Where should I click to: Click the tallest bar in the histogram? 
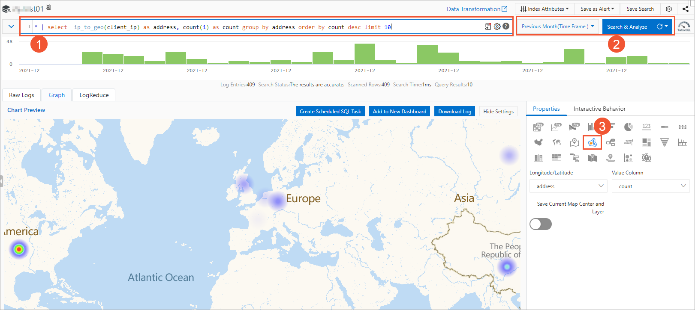pyautogui.click(x=364, y=53)
